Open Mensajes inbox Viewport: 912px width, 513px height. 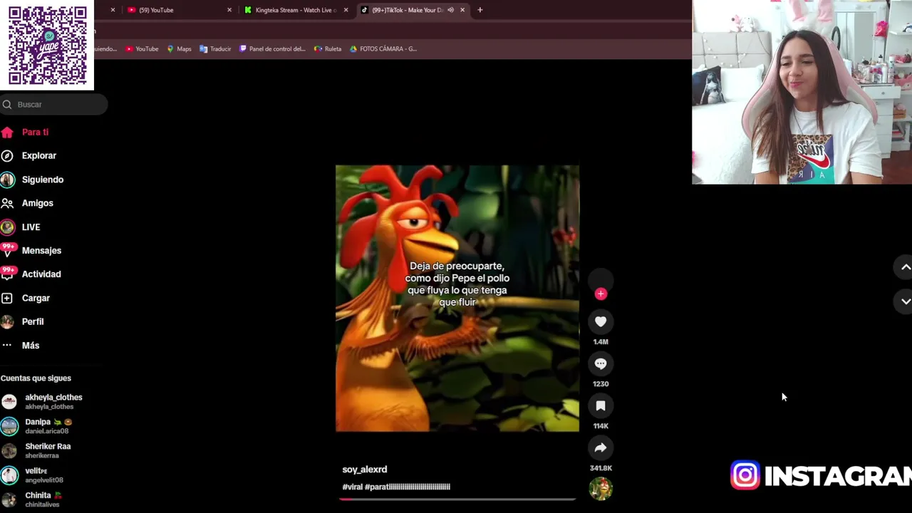point(41,250)
